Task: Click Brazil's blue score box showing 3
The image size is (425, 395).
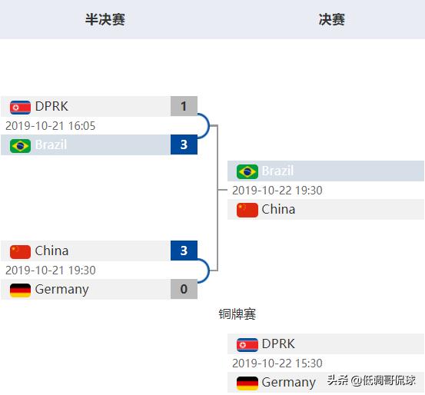Action: point(184,144)
